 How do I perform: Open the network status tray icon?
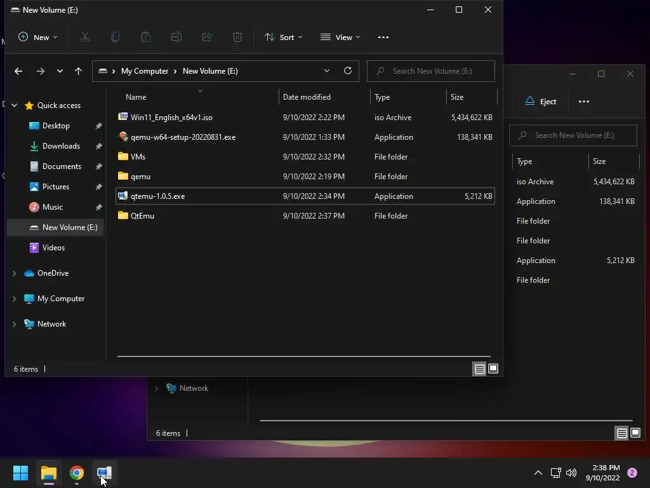point(556,473)
